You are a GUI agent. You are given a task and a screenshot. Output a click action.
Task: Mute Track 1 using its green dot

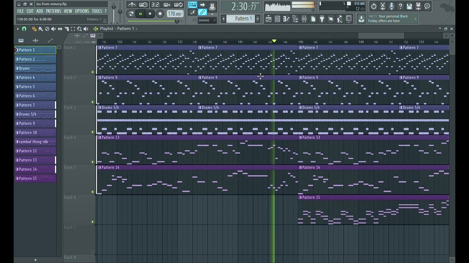(92, 72)
